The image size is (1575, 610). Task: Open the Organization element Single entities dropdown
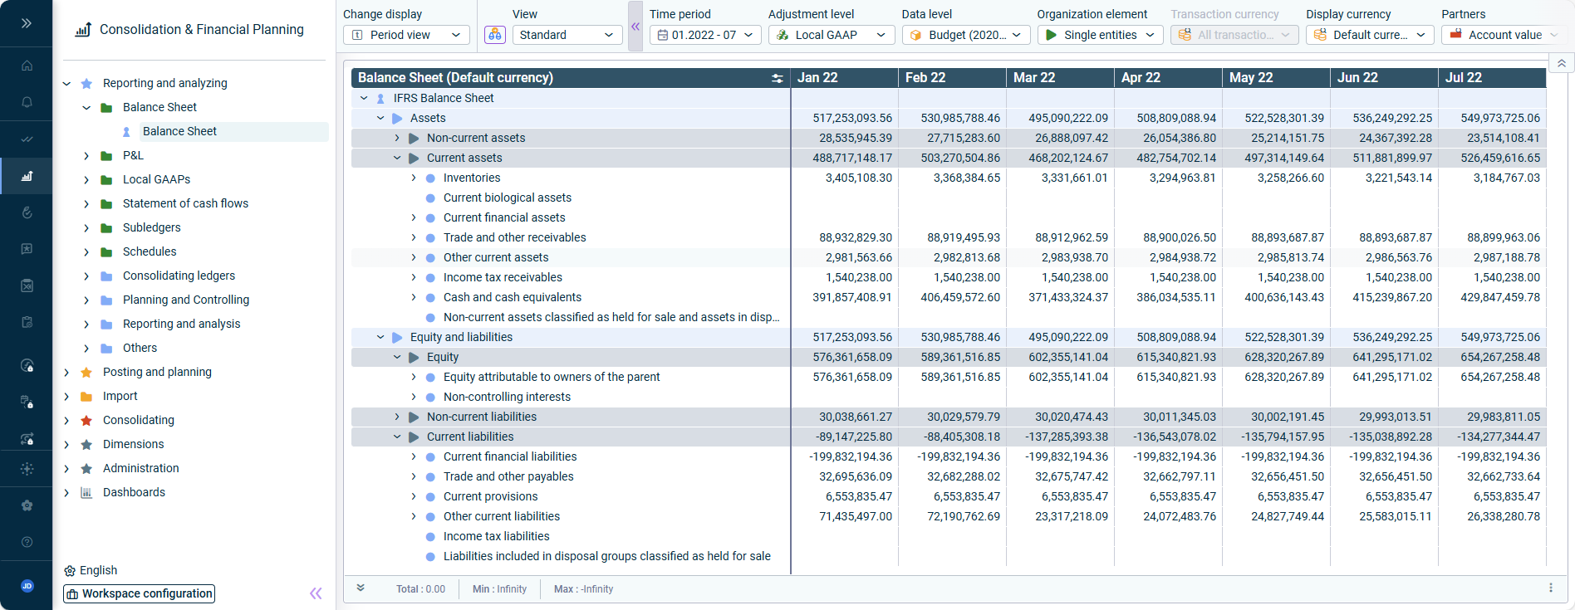point(1101,35)
